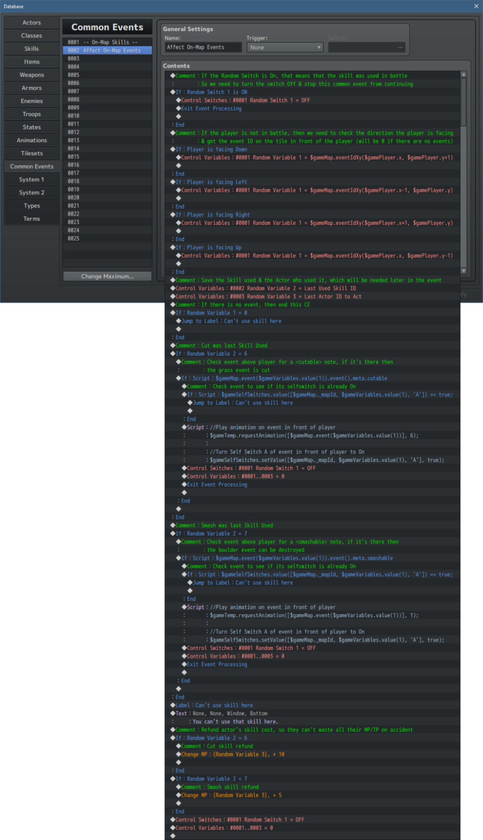Close the Database window
The width and height of the screenshot is (483, 840).
[476, 6]
